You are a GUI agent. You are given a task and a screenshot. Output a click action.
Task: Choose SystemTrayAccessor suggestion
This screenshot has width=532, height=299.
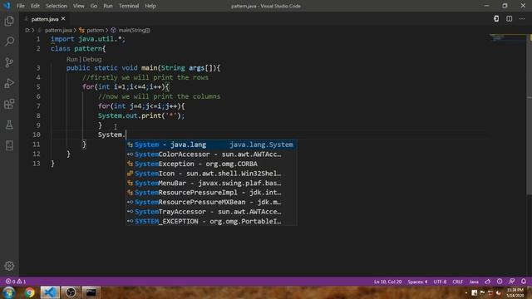211,212
